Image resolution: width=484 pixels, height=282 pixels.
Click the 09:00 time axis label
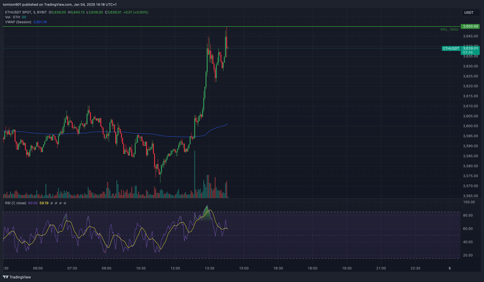click(106, 269)
